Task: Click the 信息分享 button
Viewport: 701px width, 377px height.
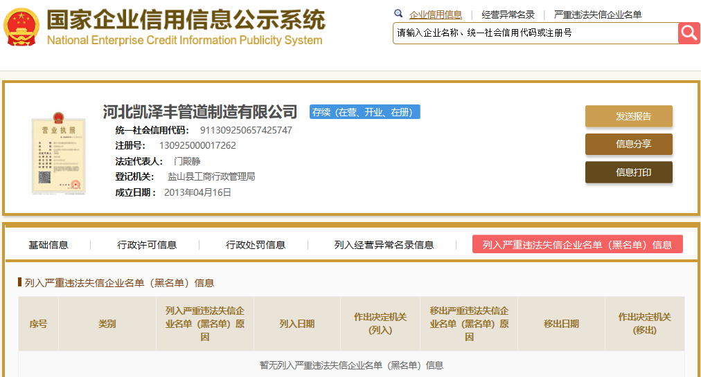Action: [628, 144]
